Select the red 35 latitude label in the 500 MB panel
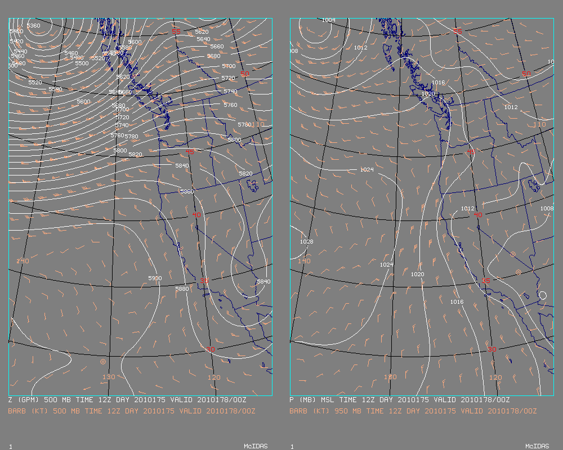 (204, 281)
